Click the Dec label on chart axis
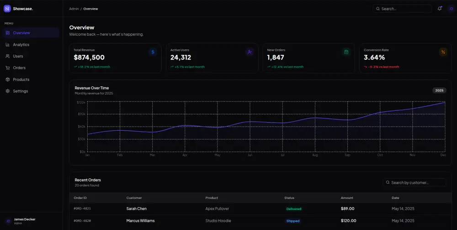457x230 pixels. pos(443,155)
